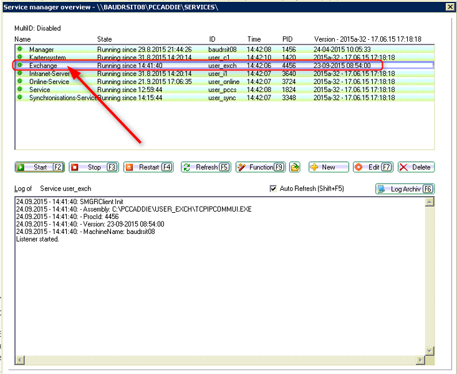This screenshot has height=374, width=457.
Task: Select the Synchronisations-Service row
Action: click(62, 98)
